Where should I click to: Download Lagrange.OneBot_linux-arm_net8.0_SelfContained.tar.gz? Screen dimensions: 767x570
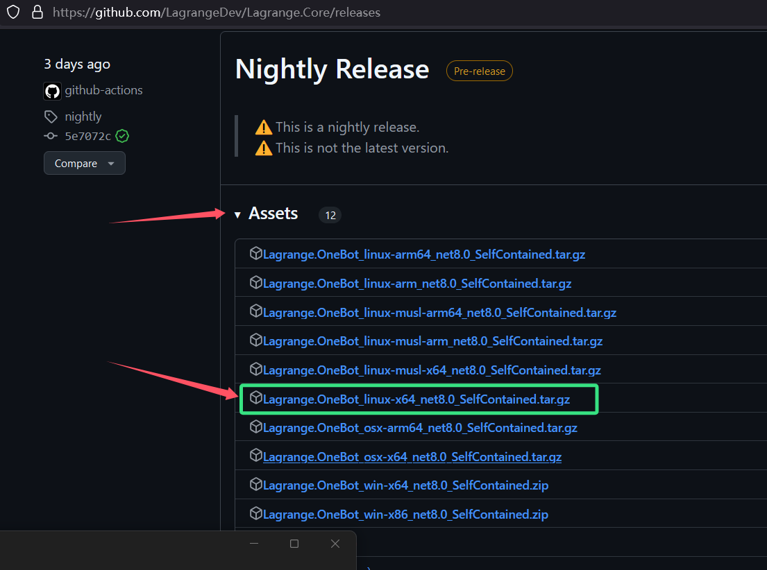(x=417, y=284)
